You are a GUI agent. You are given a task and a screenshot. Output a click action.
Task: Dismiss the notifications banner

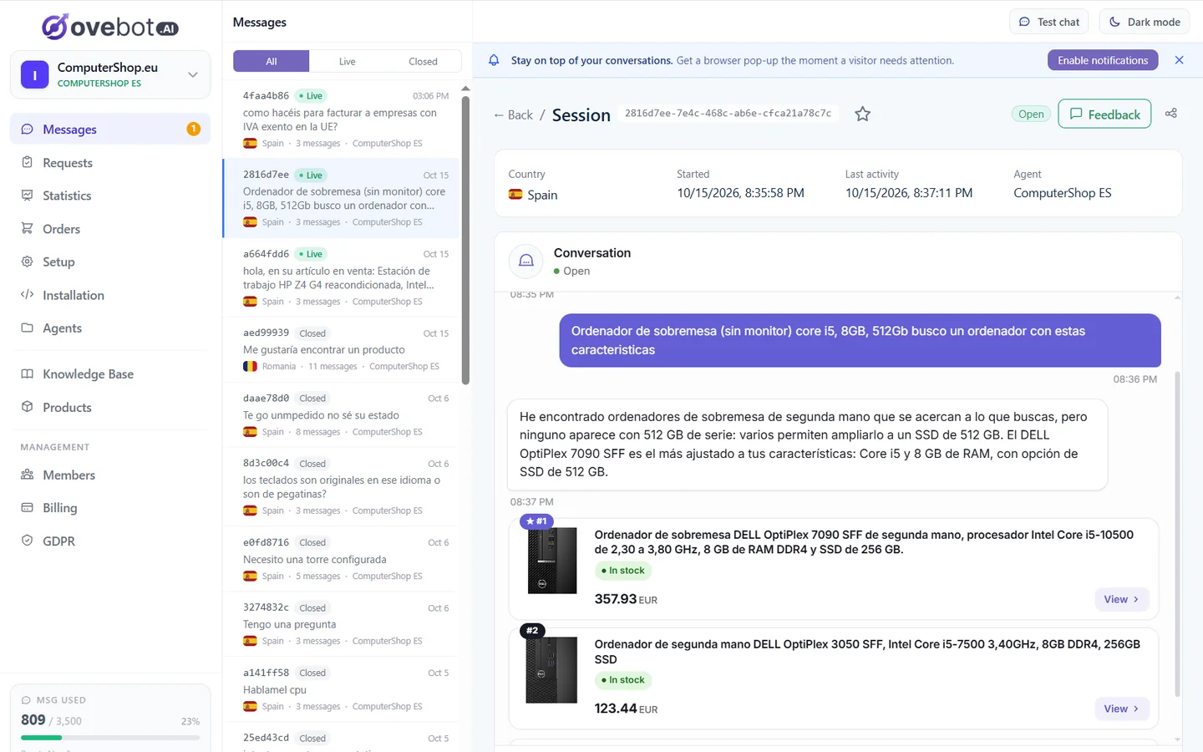tap(1179, 60)
